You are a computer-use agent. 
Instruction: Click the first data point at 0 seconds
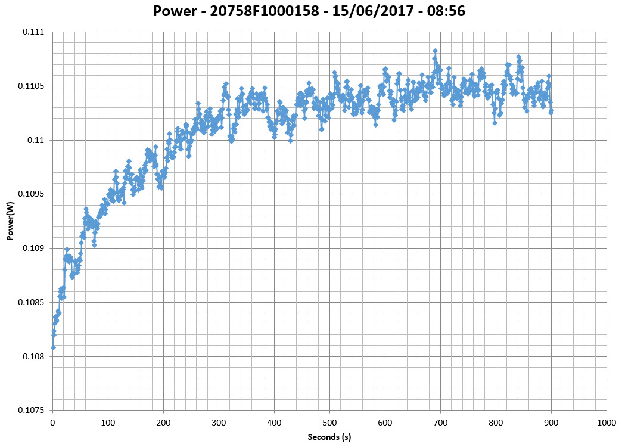click(53, 347)
